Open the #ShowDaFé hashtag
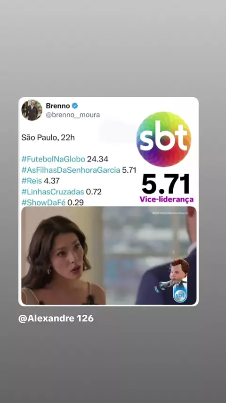226x403 pixels. pyautogui.click(x=43, y=202)
